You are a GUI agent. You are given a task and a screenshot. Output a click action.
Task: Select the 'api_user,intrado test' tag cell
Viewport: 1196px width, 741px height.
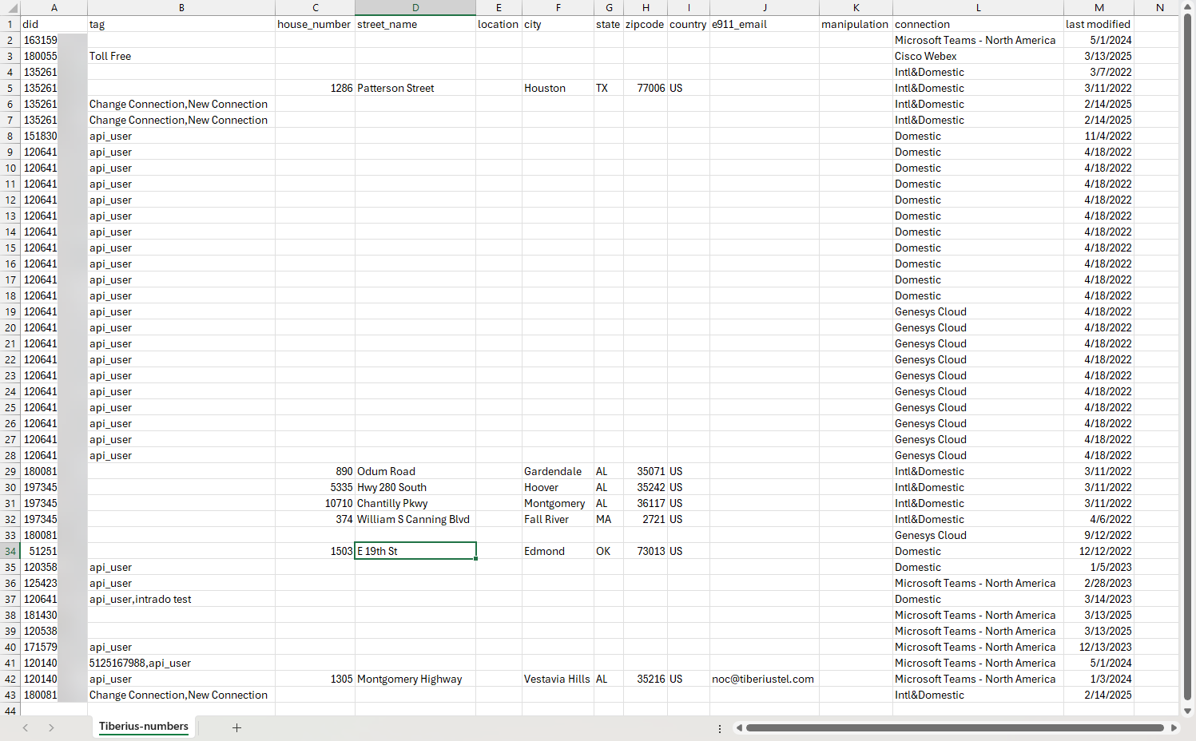pos(181,599)
